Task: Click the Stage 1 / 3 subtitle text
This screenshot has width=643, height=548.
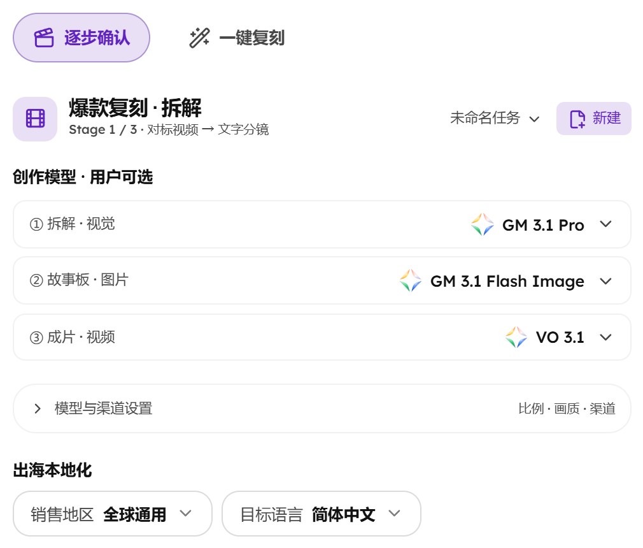Action: [169, 130]
